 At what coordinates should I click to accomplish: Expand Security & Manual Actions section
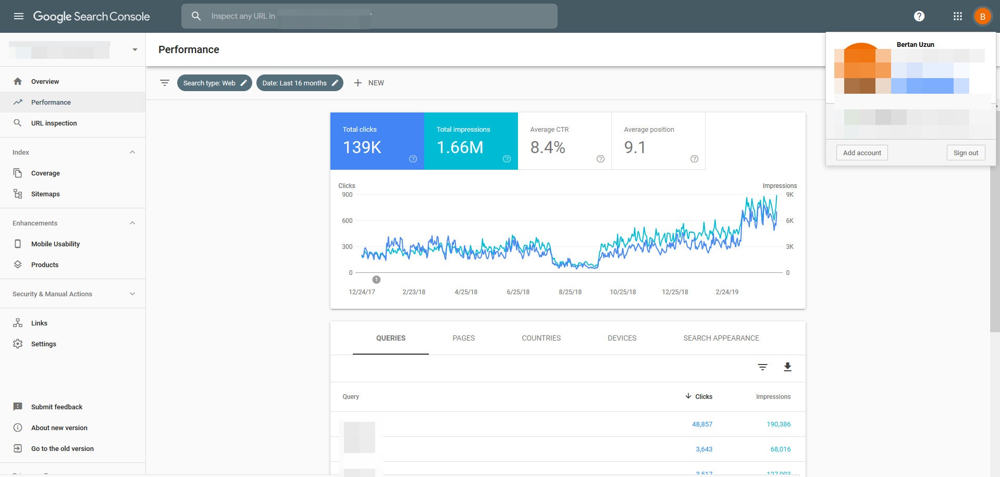coord(132,294)
